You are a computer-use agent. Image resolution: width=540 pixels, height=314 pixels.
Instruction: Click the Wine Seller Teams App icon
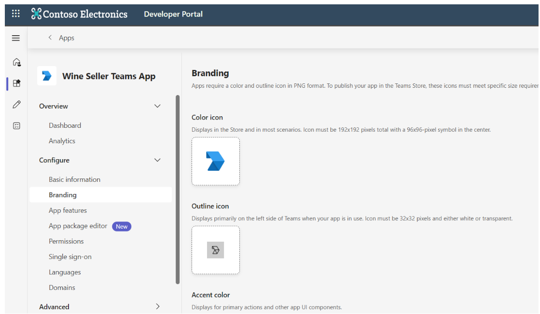(47, 76)
